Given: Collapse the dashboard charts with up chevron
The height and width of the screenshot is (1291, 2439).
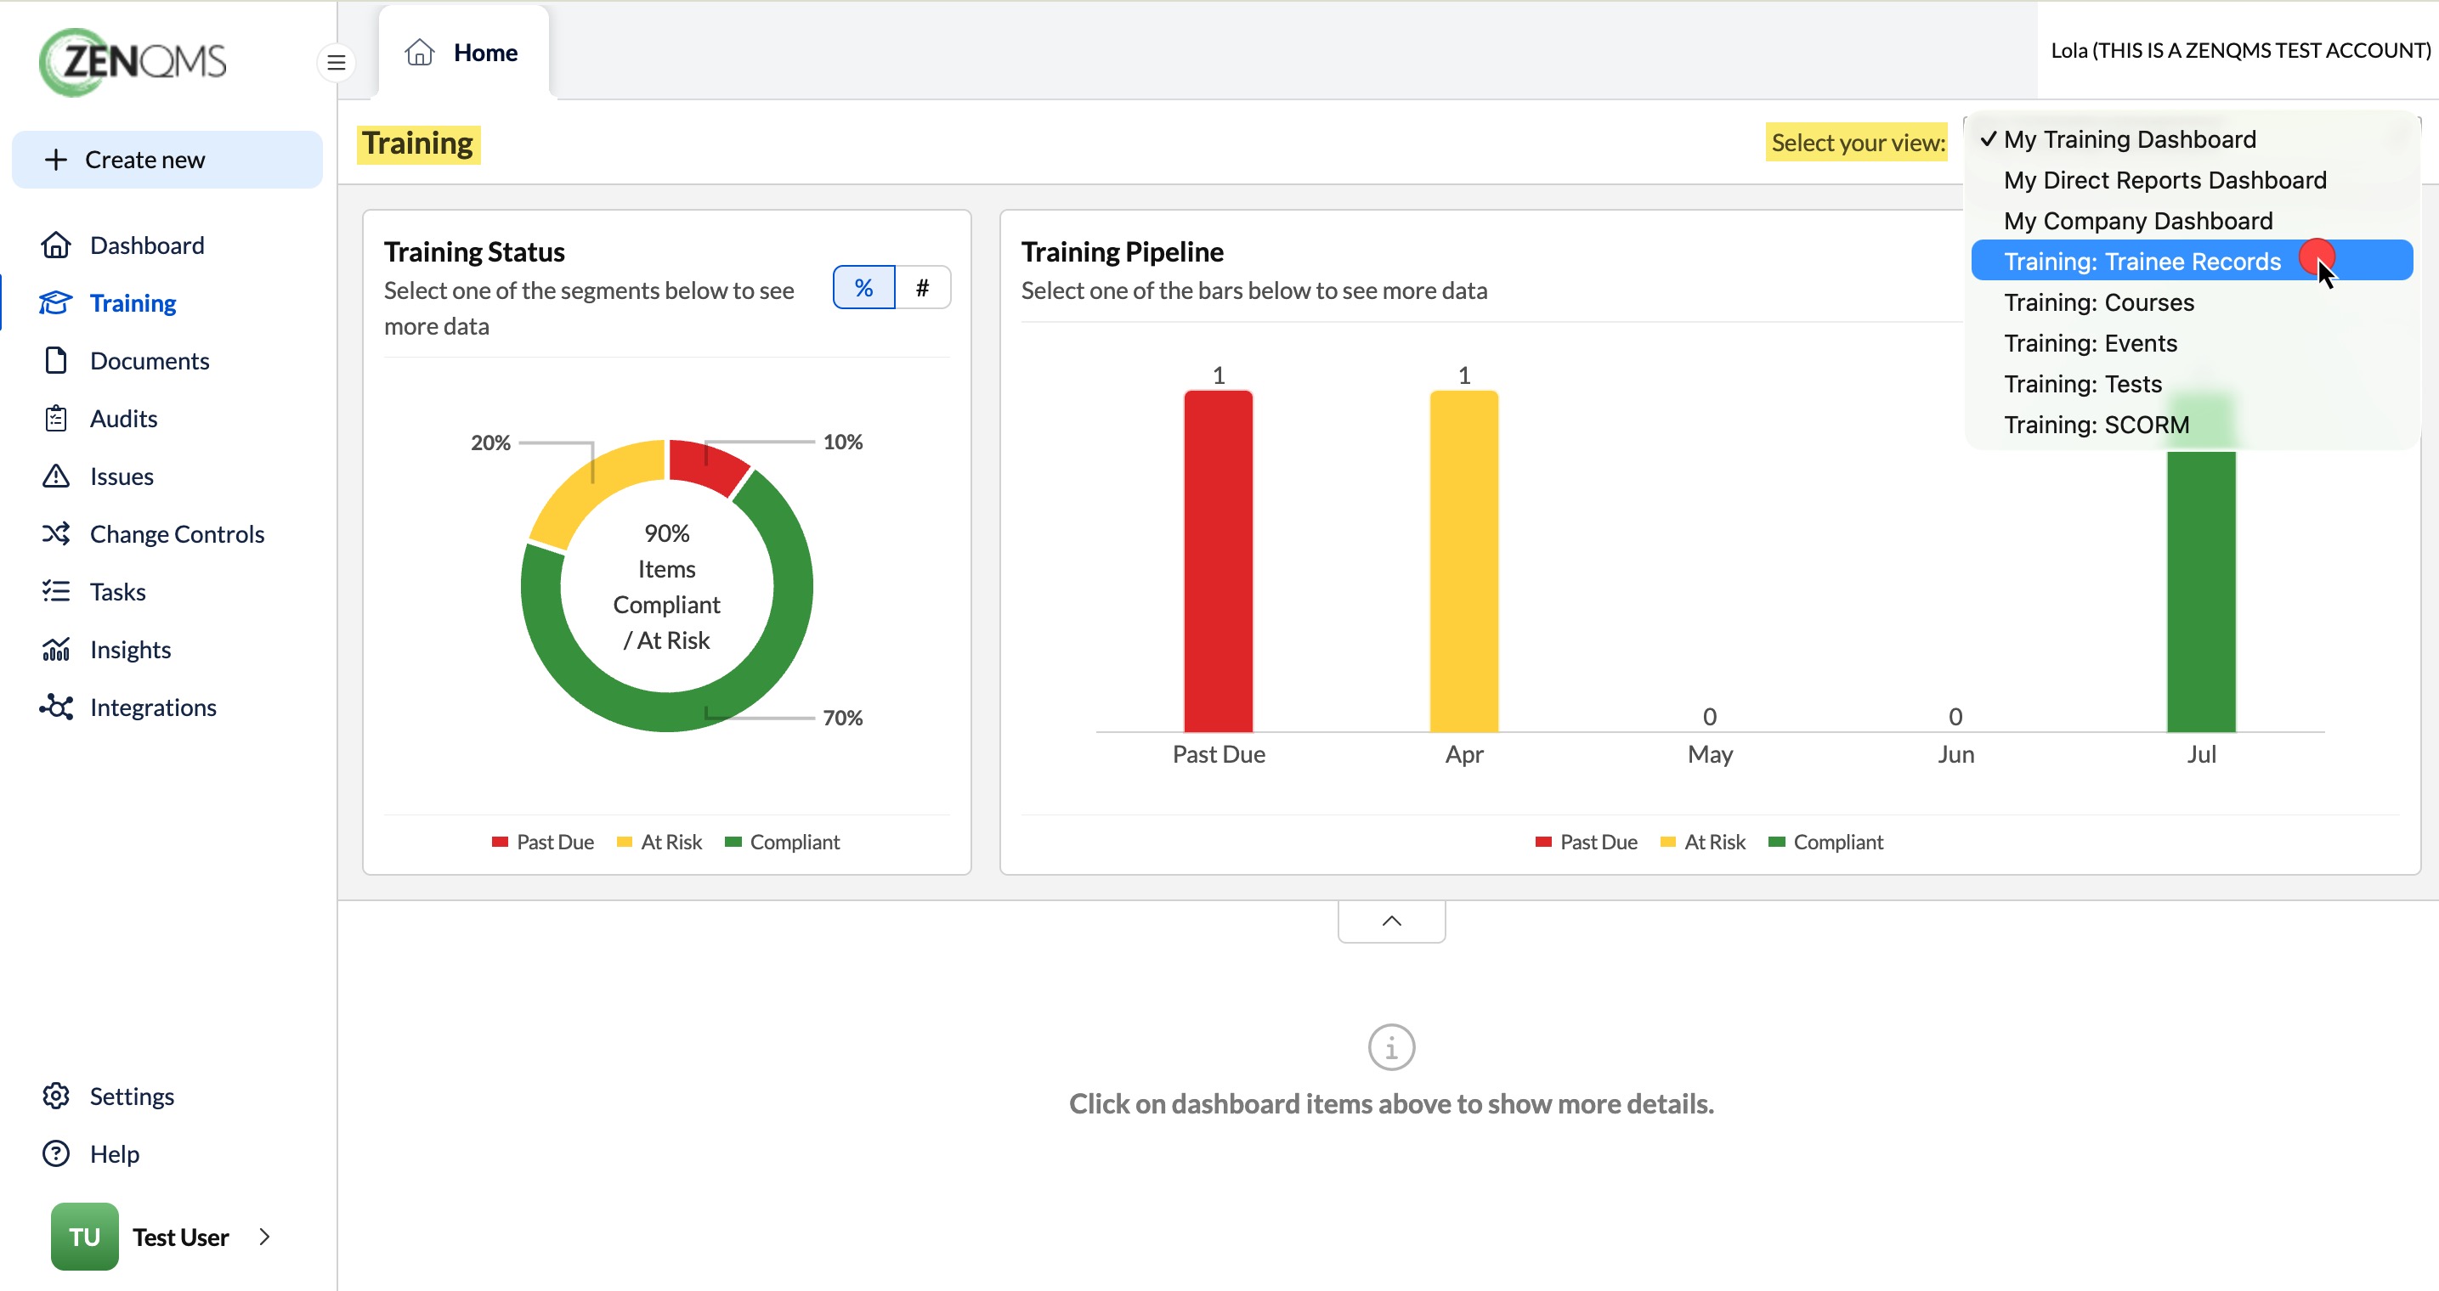Looking at the screenshot, I should point(1391,921).
